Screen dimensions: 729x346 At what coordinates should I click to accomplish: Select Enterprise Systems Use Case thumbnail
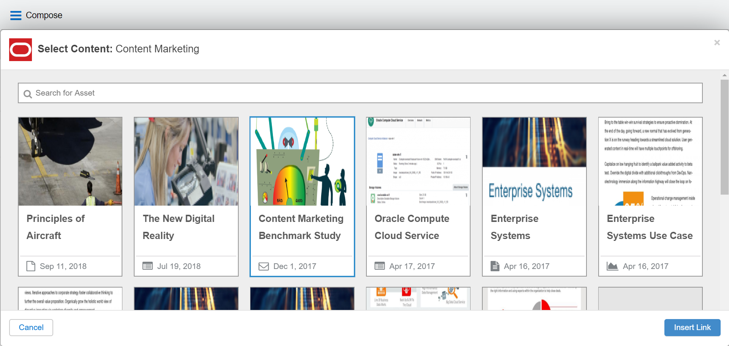tap(650, 162)
